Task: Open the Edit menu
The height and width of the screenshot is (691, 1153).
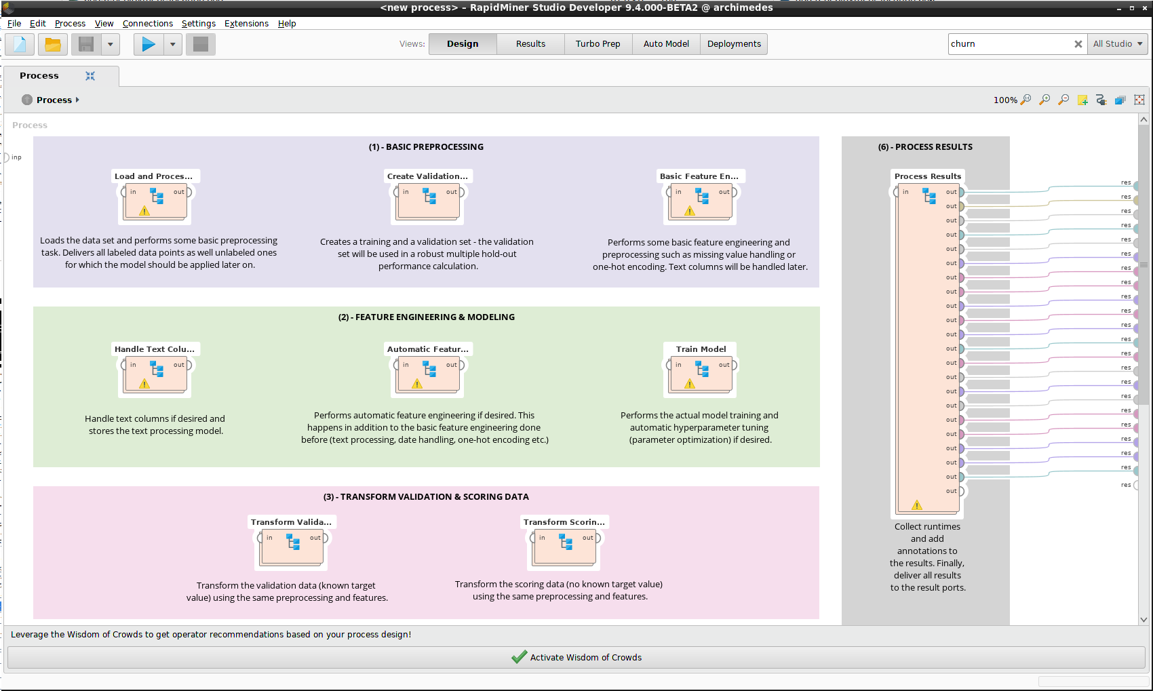Action: [x=38, y=23]
